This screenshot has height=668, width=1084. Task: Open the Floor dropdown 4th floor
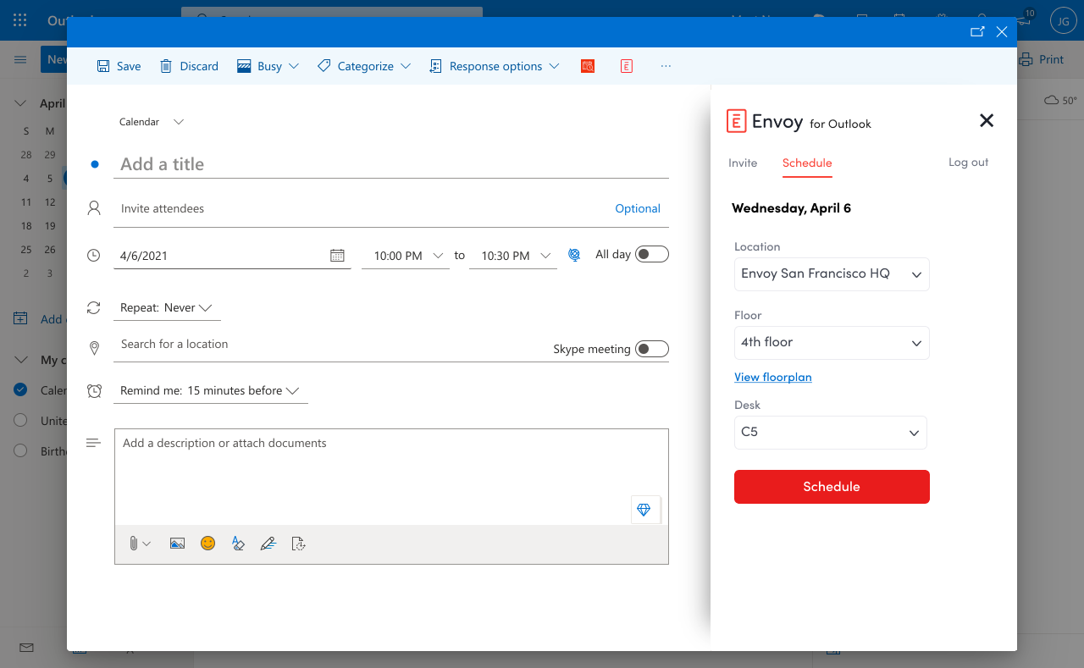tap(832, 343)
